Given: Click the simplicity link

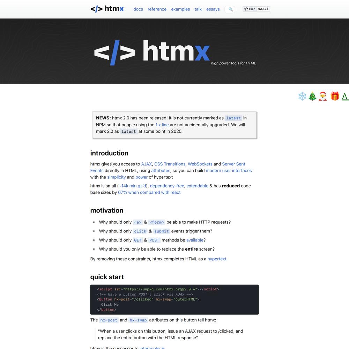Looking at the screenshot, I should coord(117,177).
